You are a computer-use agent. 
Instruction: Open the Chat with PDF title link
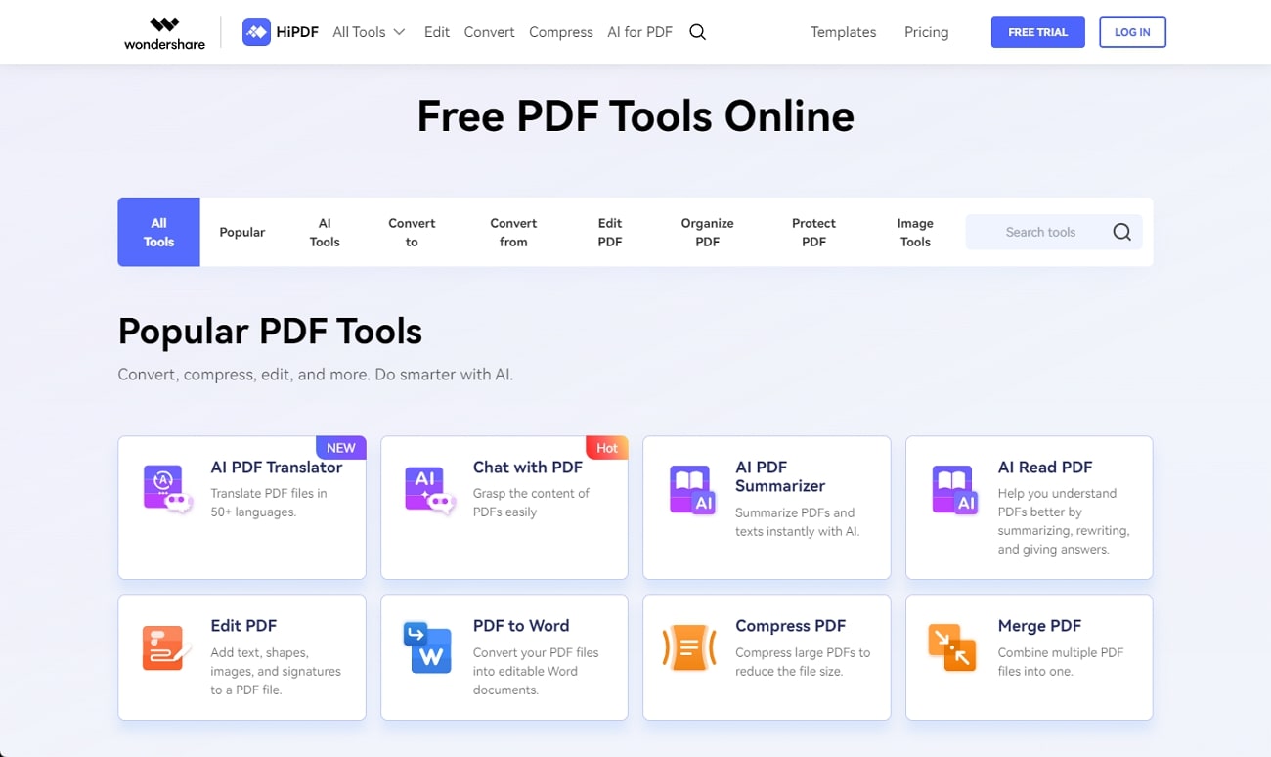(528, 467)
